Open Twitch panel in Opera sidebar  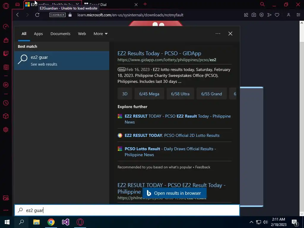point(6,53)
